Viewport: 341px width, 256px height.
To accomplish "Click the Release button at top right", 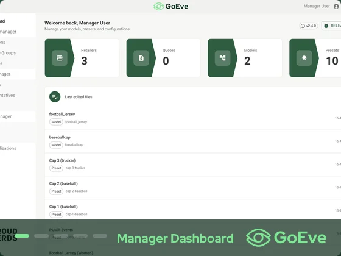I will (331, 26).
